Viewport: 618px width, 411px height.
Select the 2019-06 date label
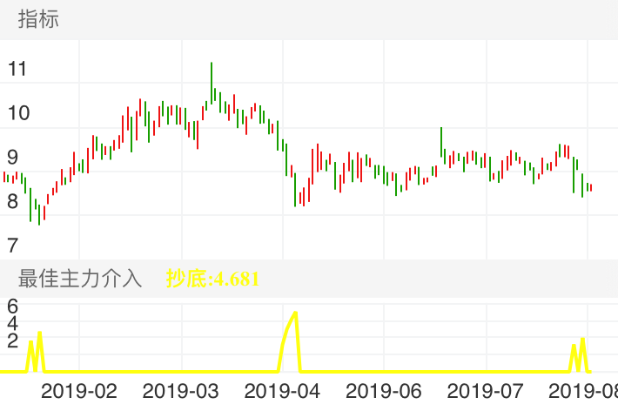(x=384, y=390)
